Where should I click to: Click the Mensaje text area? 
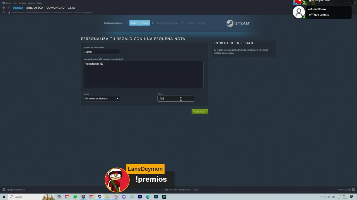tap(143, 75)
